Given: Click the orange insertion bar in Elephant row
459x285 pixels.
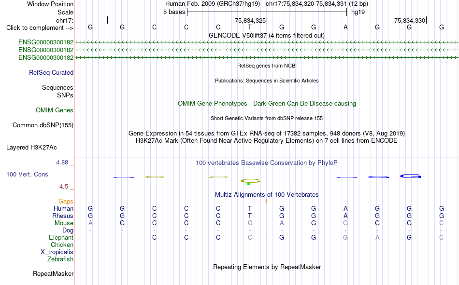Looking at the screenshot, I should pos(267,237).
